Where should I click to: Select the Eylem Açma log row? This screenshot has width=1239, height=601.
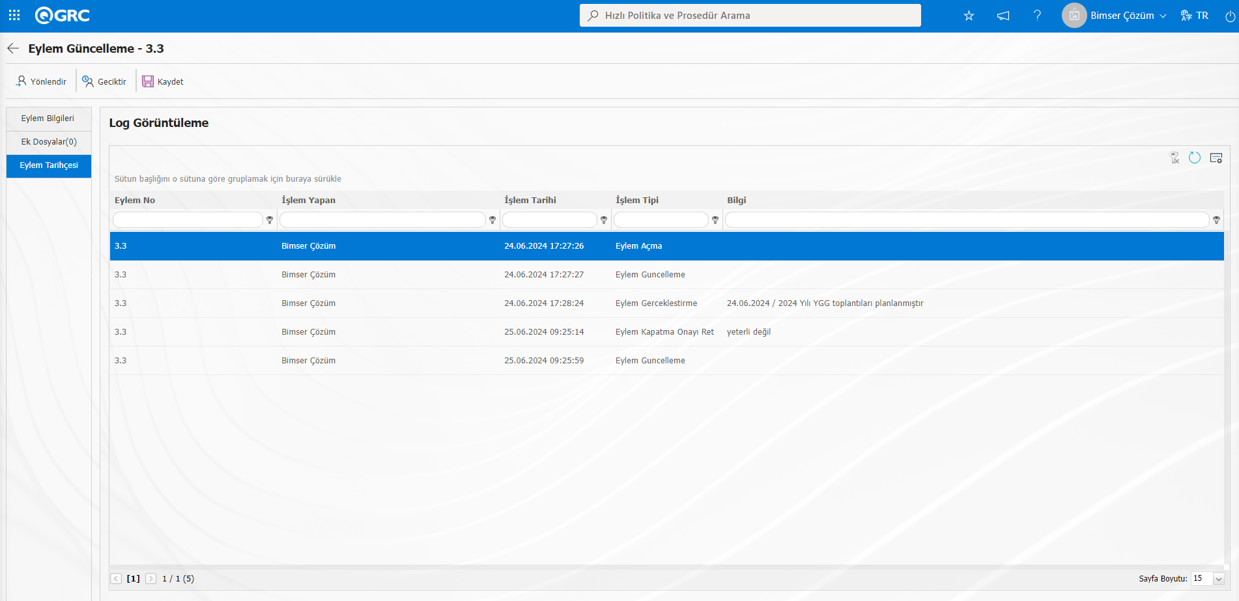click(667, 246)
